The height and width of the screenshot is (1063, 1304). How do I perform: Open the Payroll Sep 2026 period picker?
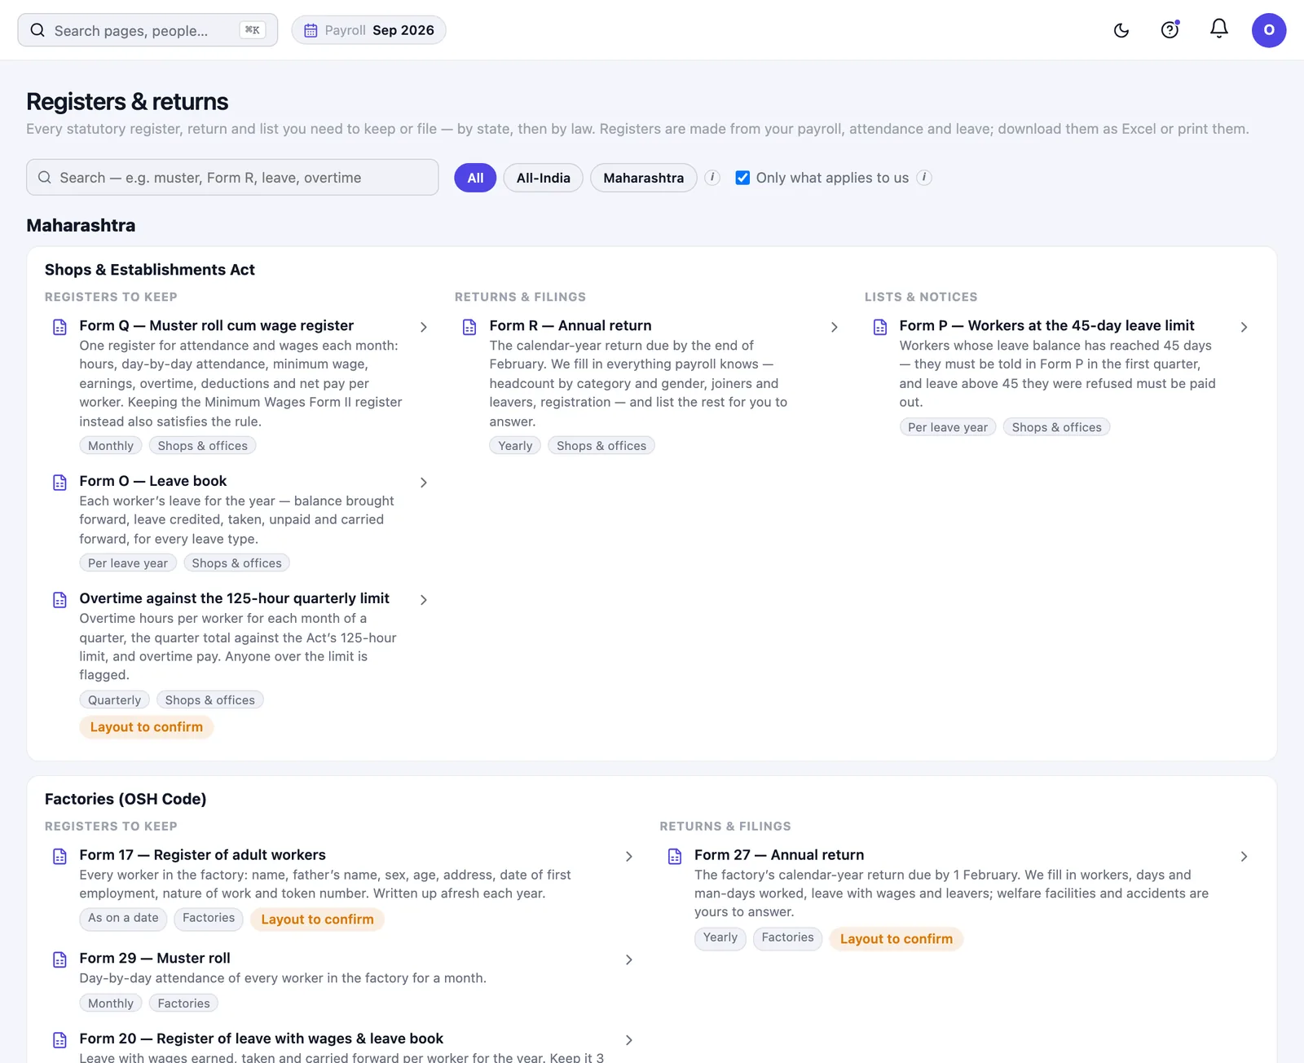pyautogui.click(x=368, y=30)
